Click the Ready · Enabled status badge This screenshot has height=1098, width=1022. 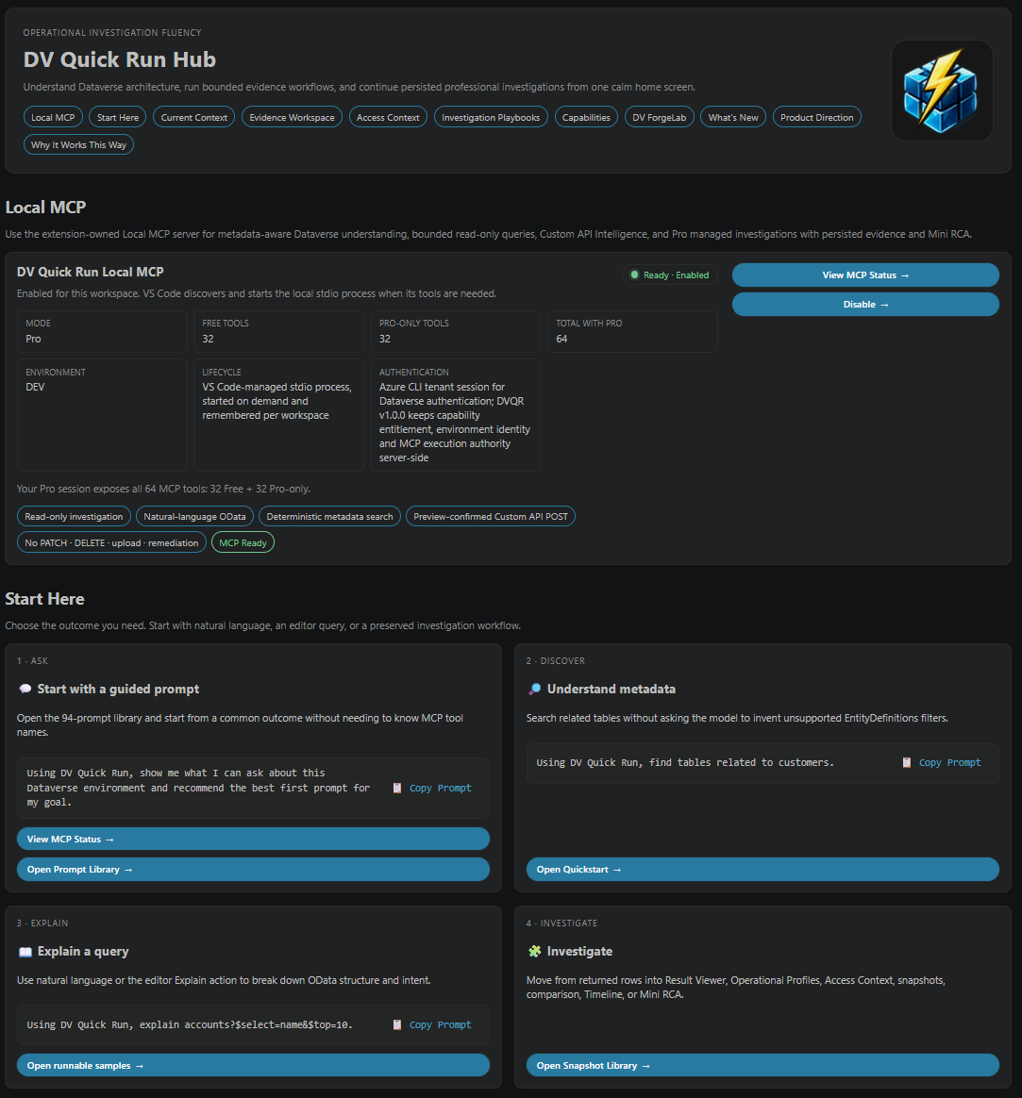(670, 275)
